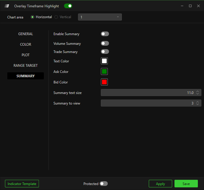Screen dimensions: 204x190
Task: Open the GENERAL settings tab
Action: point(26,34)
